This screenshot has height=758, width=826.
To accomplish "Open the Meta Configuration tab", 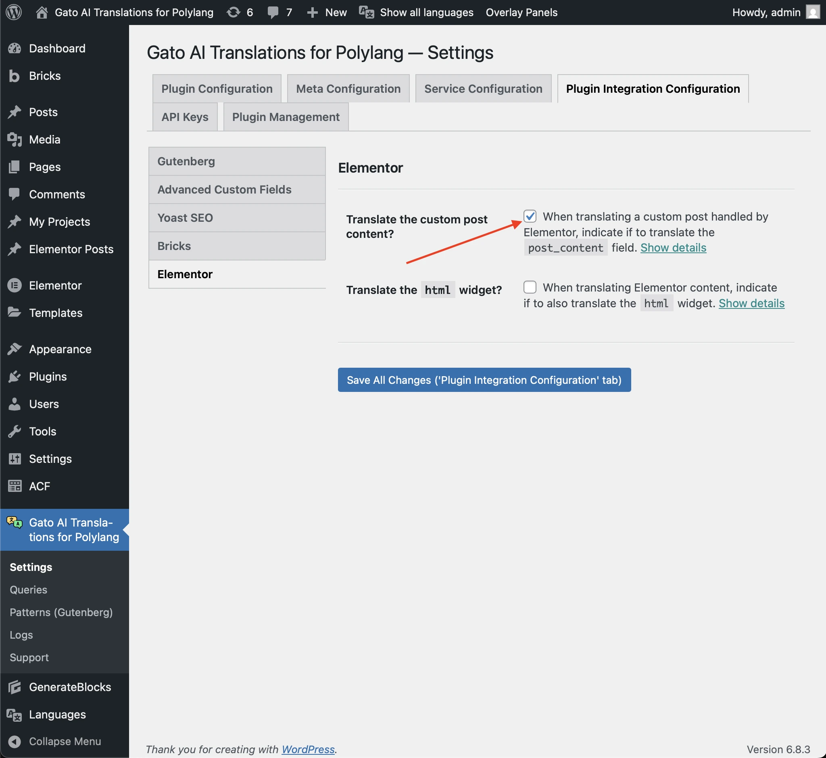I will tap(348, 88).
